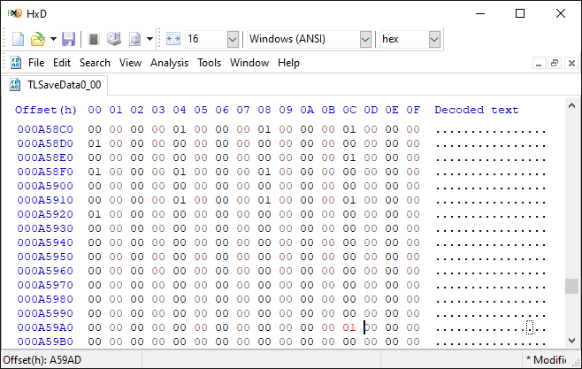The height and width of the screenshot is (369, 582).
Task: Click the vertical scrollbar thumb
Action: pos(571,286)
